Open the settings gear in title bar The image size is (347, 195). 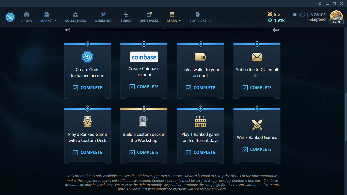[x=320, y=4]
